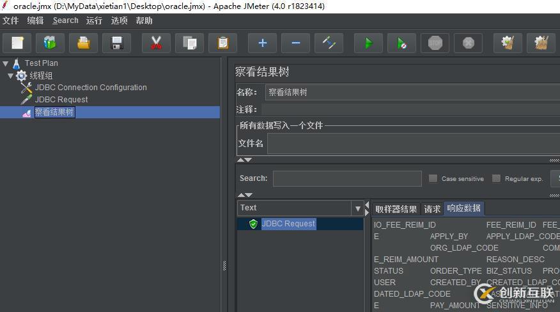Viewport: 560px width, 312px height.
Task: Select Test Plan in the tree
Action: coord(41,63)
